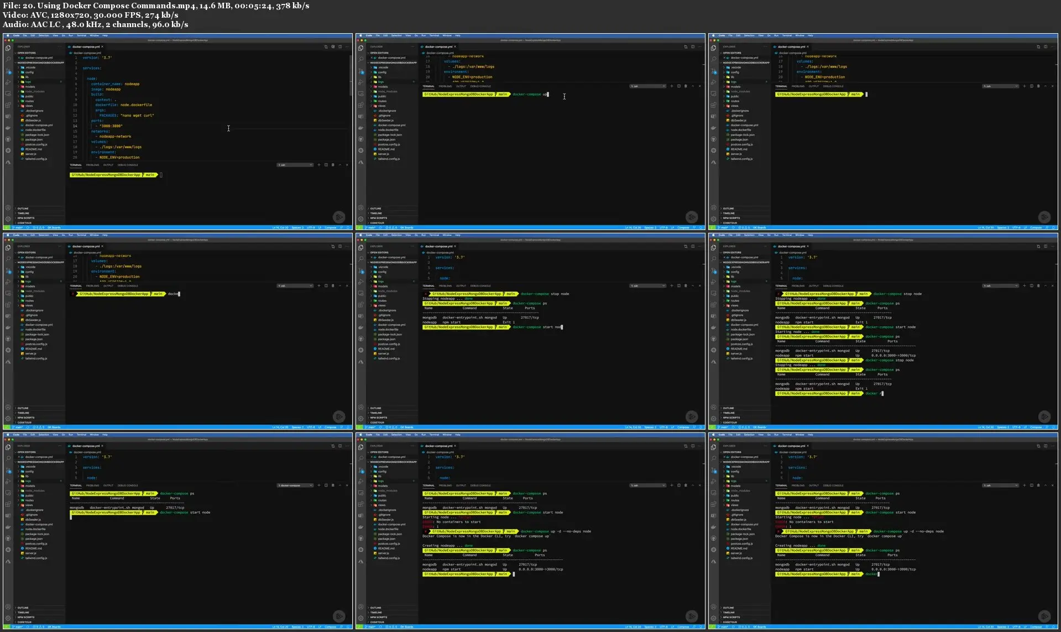Close the terminal panel in the second thumbnail

pyautogui.click(x=699, y=86)
